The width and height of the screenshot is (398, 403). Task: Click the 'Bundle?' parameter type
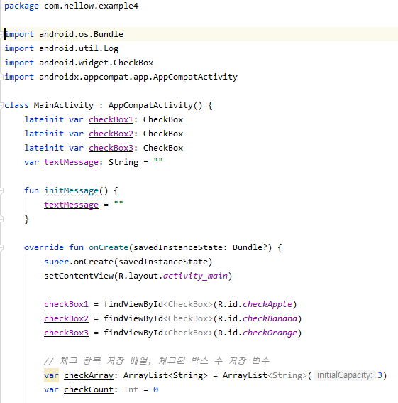tap(250, 247)
